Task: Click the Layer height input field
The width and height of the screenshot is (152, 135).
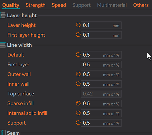Action: tap(101, 25)
